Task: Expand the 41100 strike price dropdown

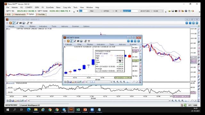Action: coord(162,11)
